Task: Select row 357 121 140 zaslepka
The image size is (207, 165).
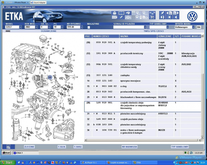Action: point(143,77)
